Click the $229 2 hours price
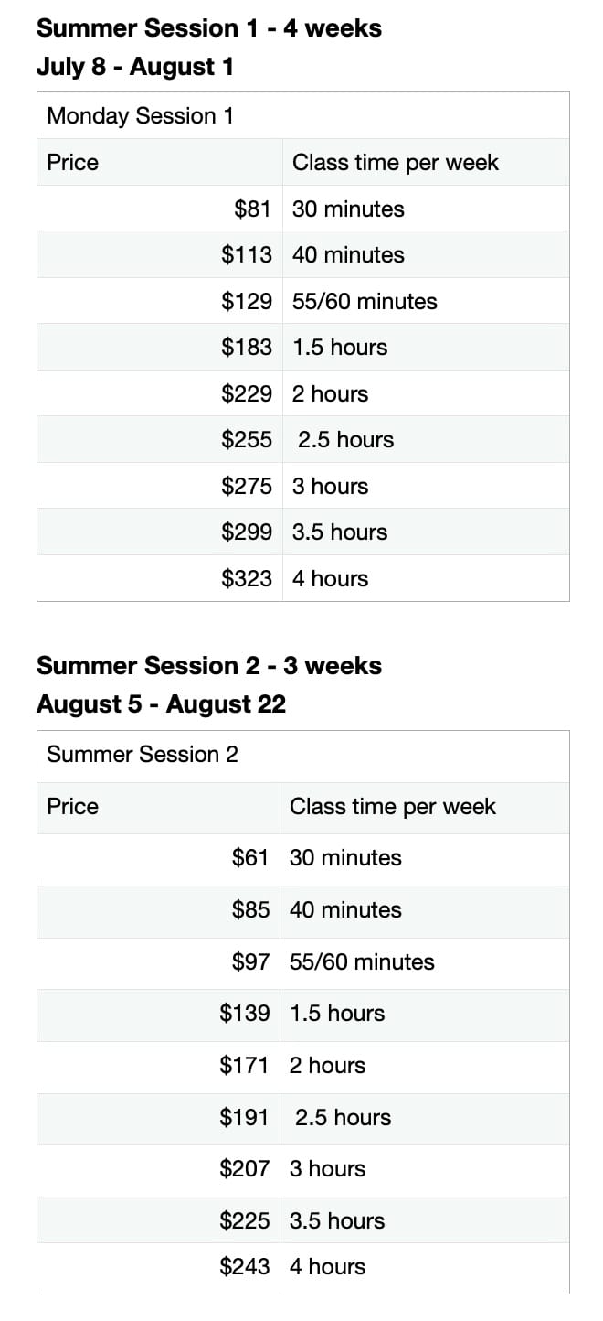The image size is (603, 1321). (247, 393)
